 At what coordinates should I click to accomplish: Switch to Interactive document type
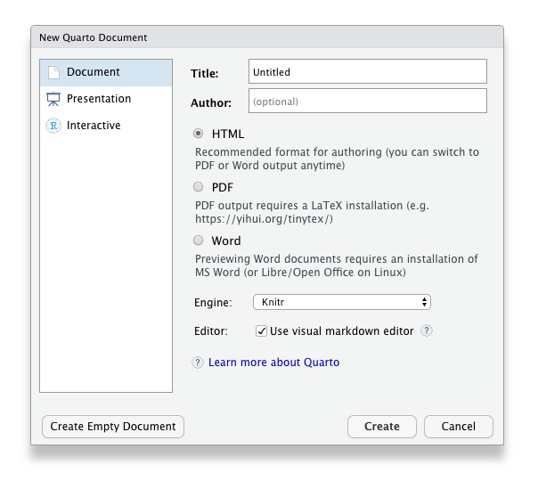click(106, 126)
